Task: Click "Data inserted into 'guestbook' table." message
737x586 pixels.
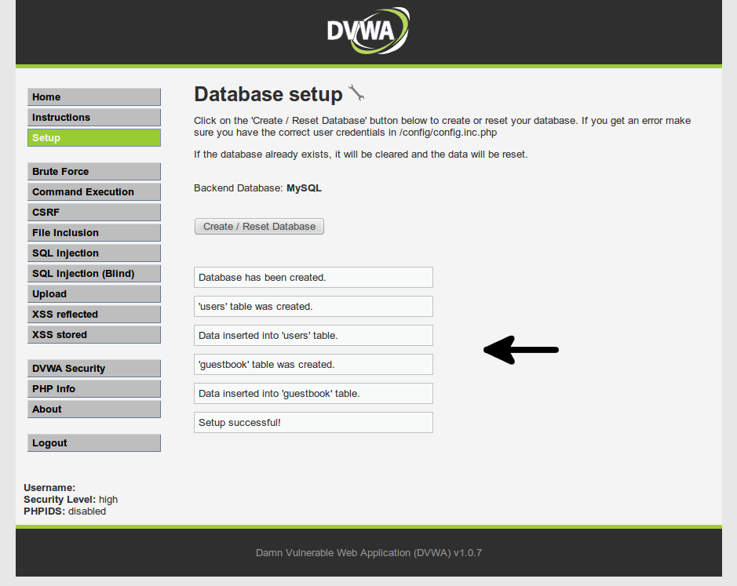Action: [313, 393]
